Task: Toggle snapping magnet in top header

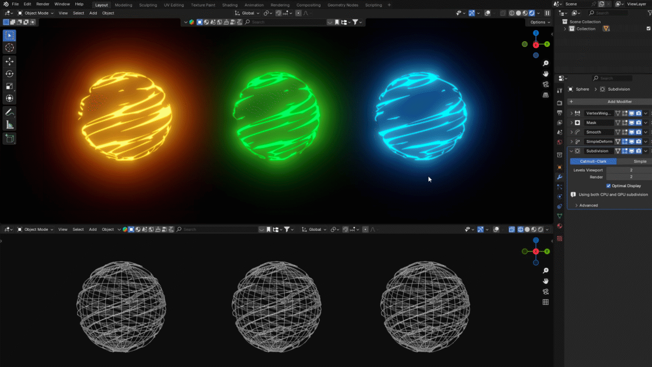Action: click(279, 13)
